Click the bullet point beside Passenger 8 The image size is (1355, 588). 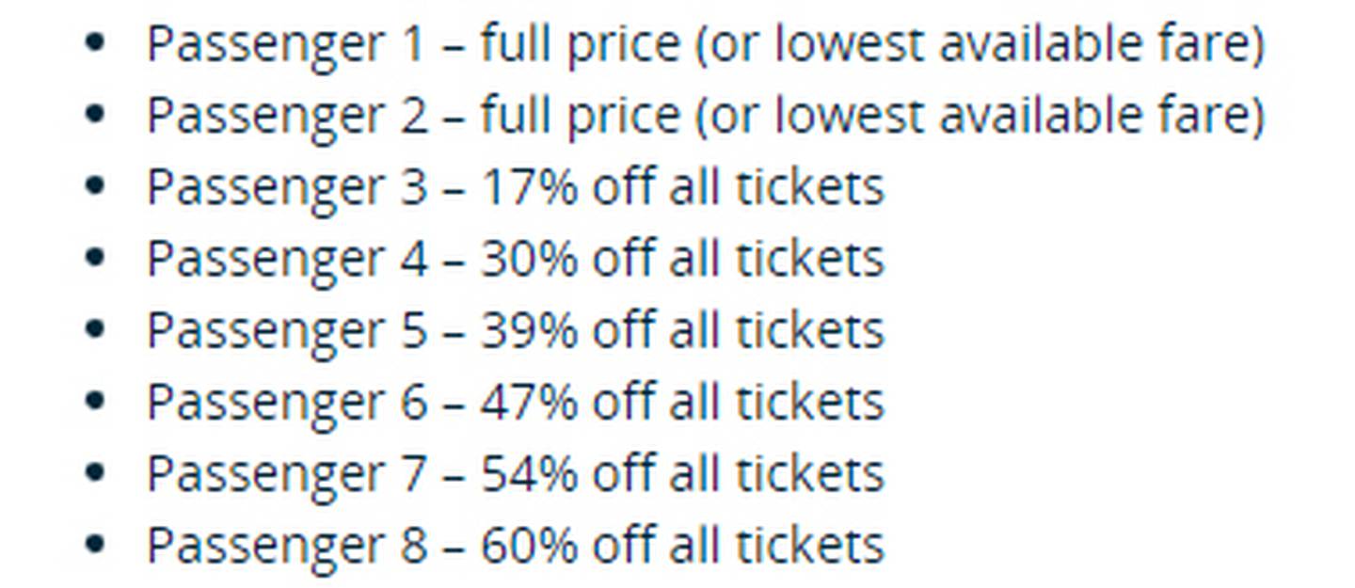(x=94, y=544)
